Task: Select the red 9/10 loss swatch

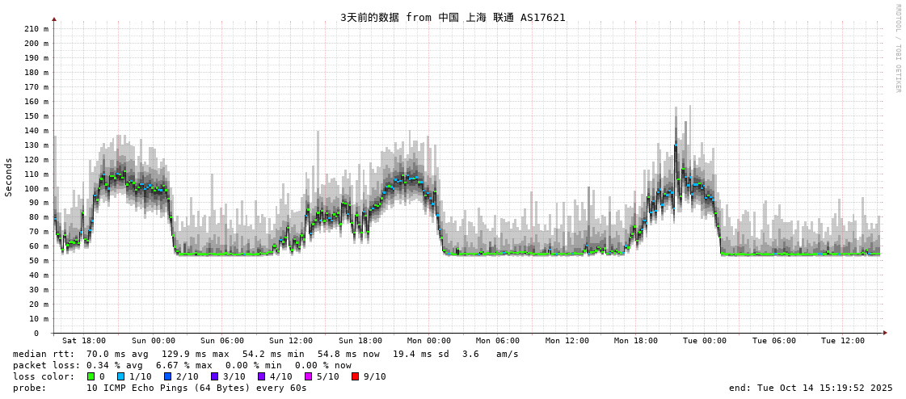Action: (355, 376)
